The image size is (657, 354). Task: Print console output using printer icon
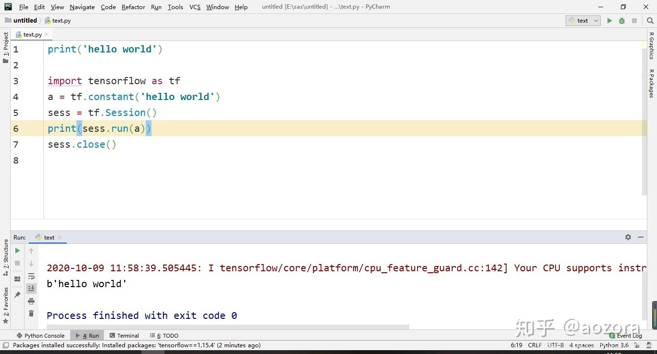tap(31, 301)
